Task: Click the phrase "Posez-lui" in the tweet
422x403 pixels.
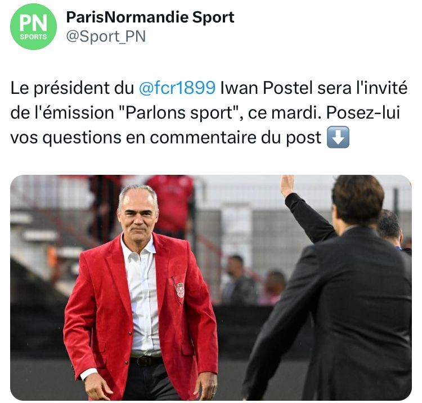Action: point(363,112)
